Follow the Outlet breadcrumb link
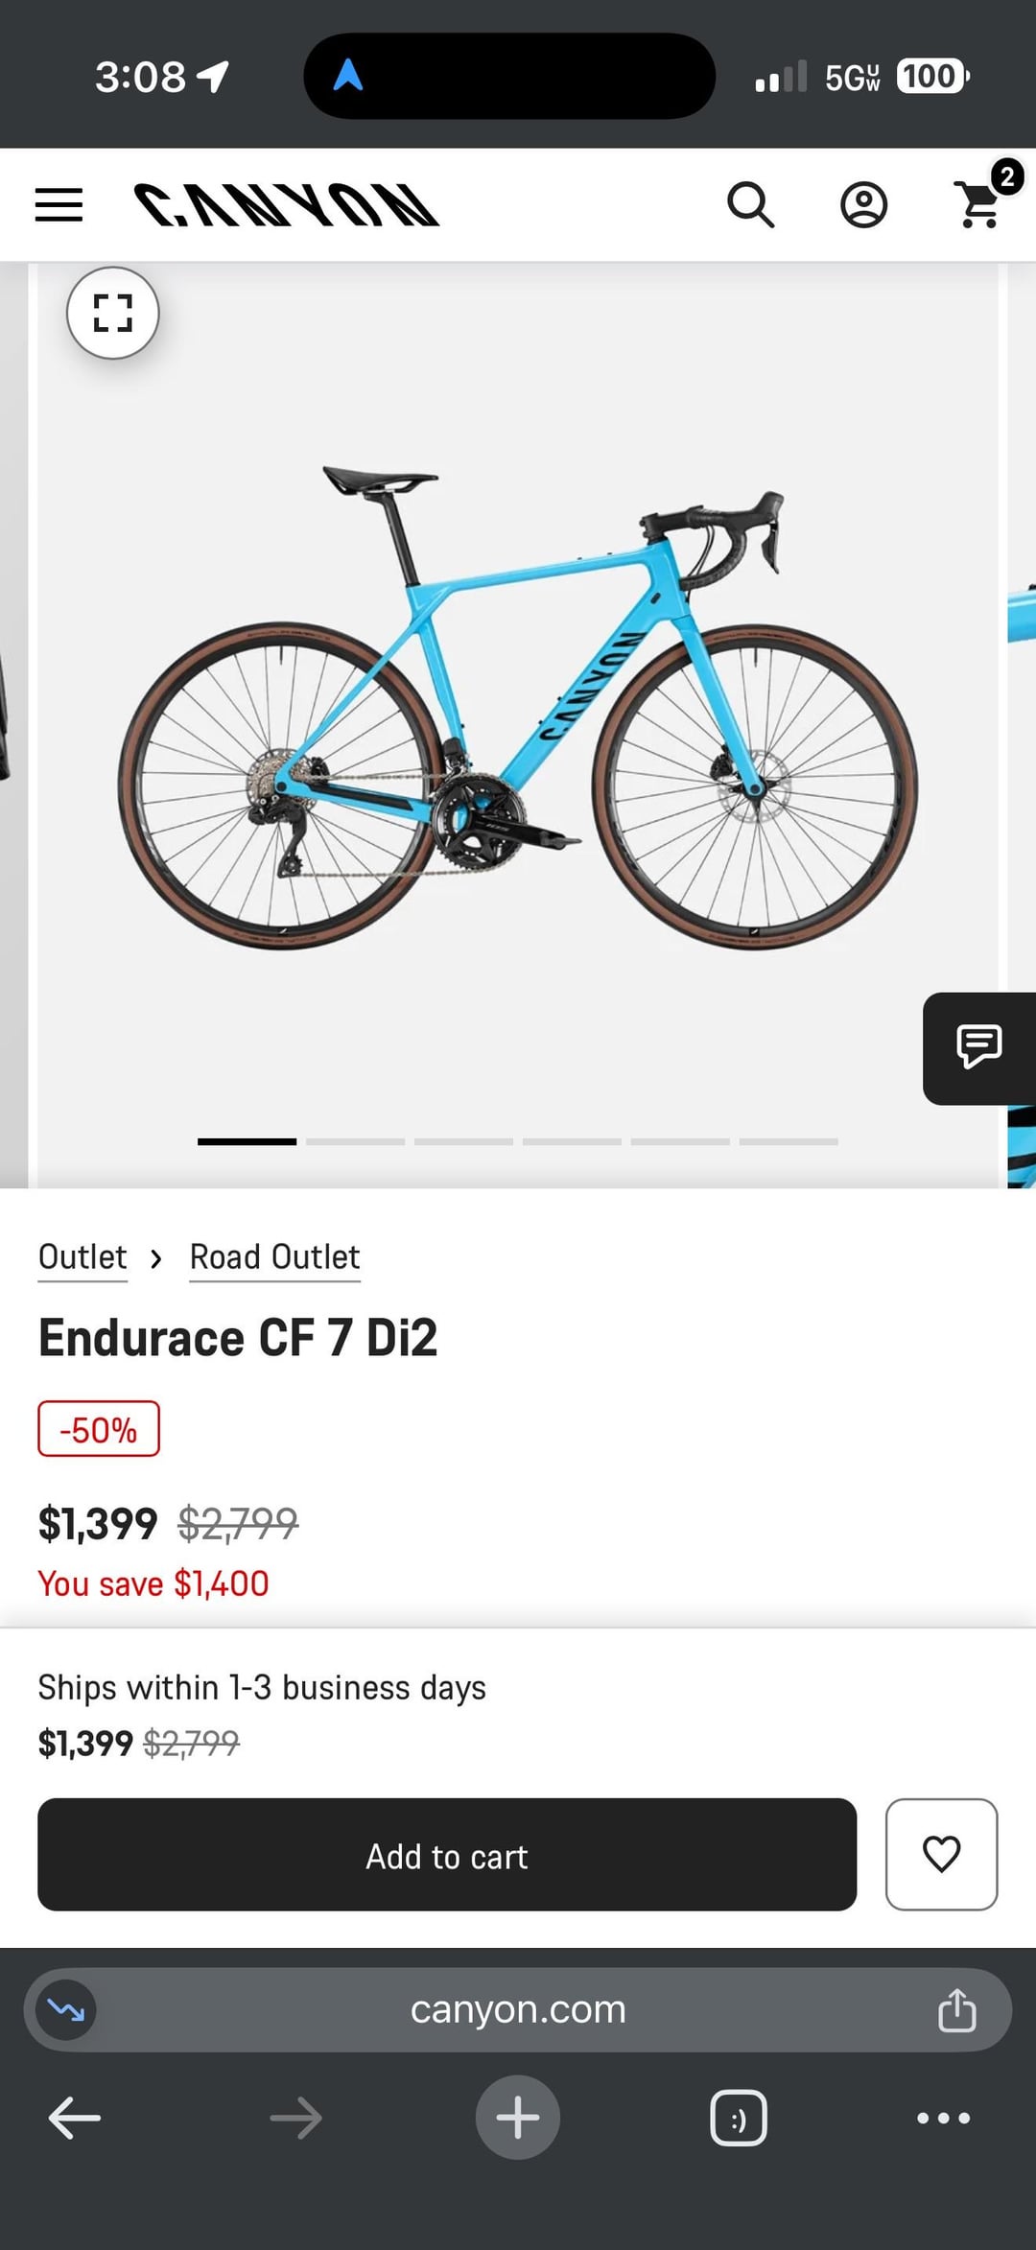Viewport: 1036px width, 2250px height. click(82, 1256)
